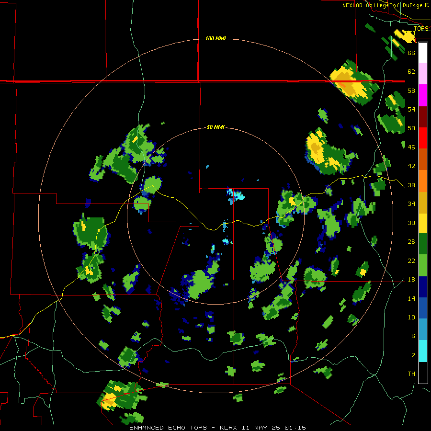Select the bright red legend swatch

click(x=423, y=138)
